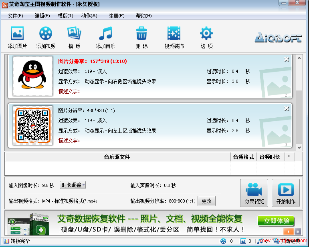Screen dimensions: 309x247
Task: Click the list scrollbar up arrow
Action: click(x=299, y=58)
